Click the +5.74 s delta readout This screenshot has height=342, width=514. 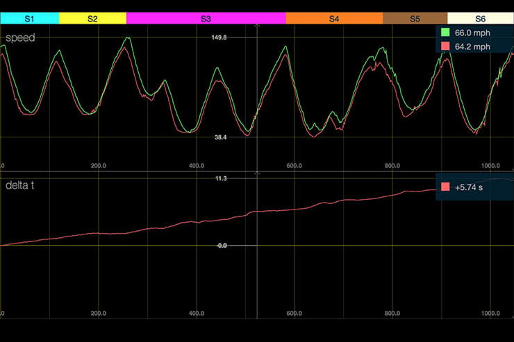[x=469, y=187]
